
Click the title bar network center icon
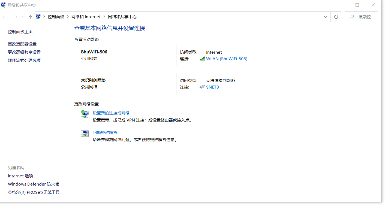4,5
